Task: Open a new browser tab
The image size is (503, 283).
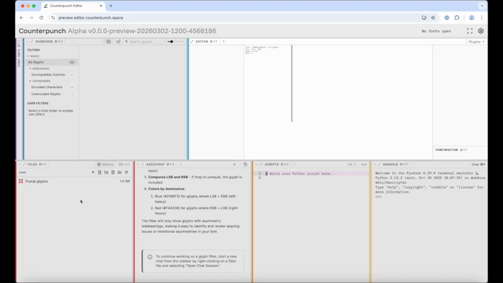Action: point(111,6)
